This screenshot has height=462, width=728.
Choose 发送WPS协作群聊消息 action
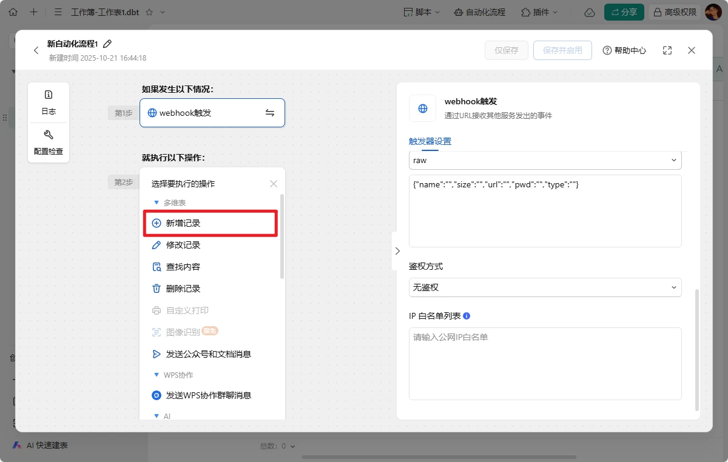pos(208,395)
